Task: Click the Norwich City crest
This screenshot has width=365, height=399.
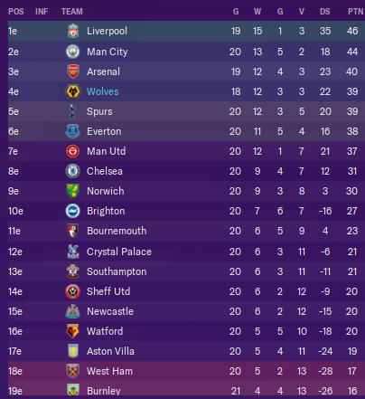Action: tap(72, 191)
